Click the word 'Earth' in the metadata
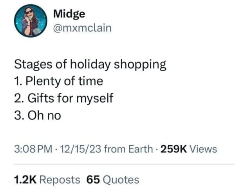The height and width of the screenshot is (195, 235). [x=140, y=149]
